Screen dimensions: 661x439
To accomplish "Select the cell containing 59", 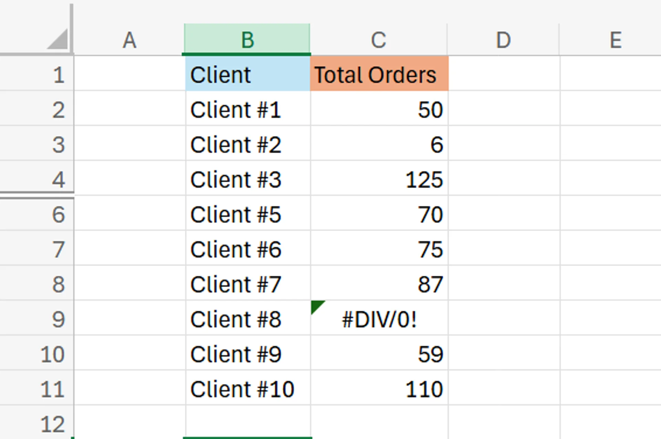I will [379, 354].
